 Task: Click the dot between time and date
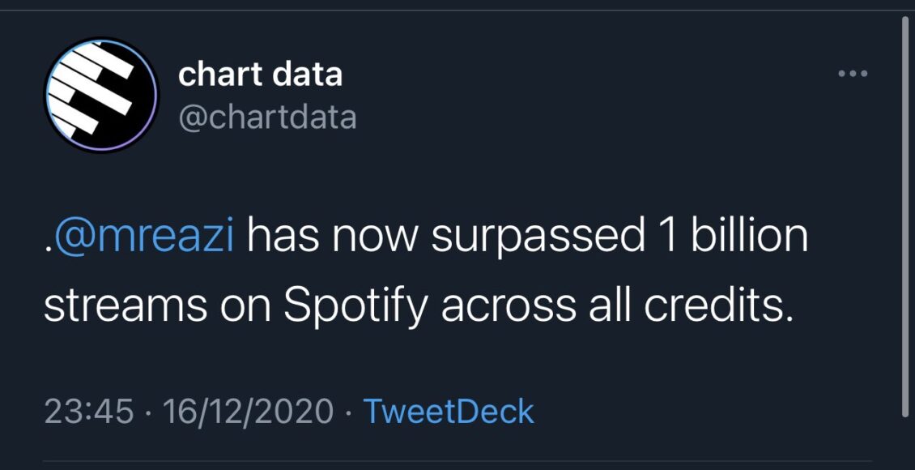[148, 412]
